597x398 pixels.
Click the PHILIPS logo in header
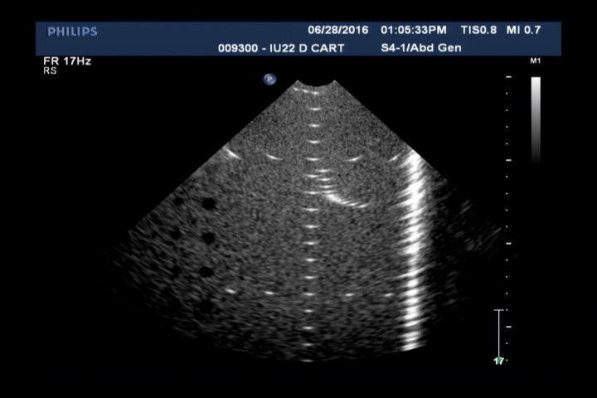pyautogui.click(x=72, y=32)
